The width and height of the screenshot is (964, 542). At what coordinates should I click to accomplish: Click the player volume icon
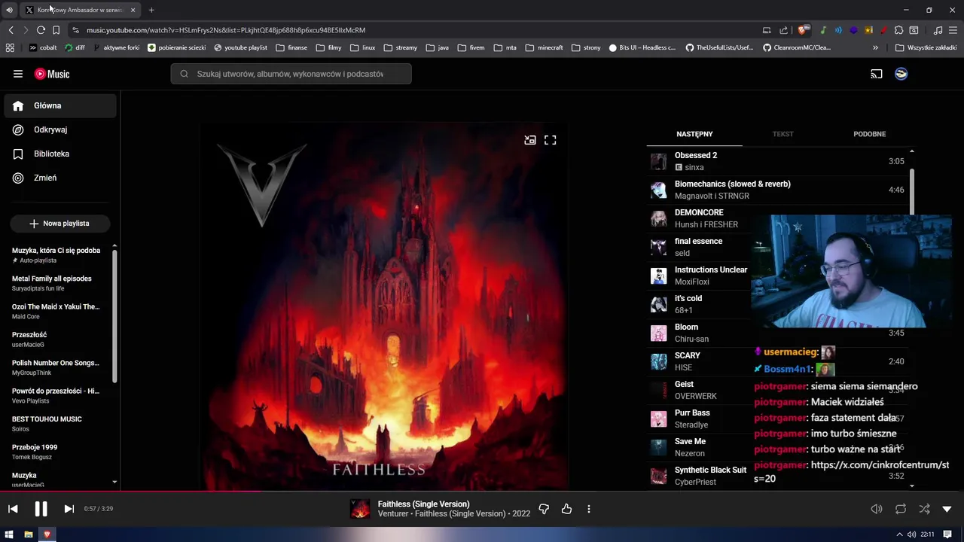pos(877,509)
